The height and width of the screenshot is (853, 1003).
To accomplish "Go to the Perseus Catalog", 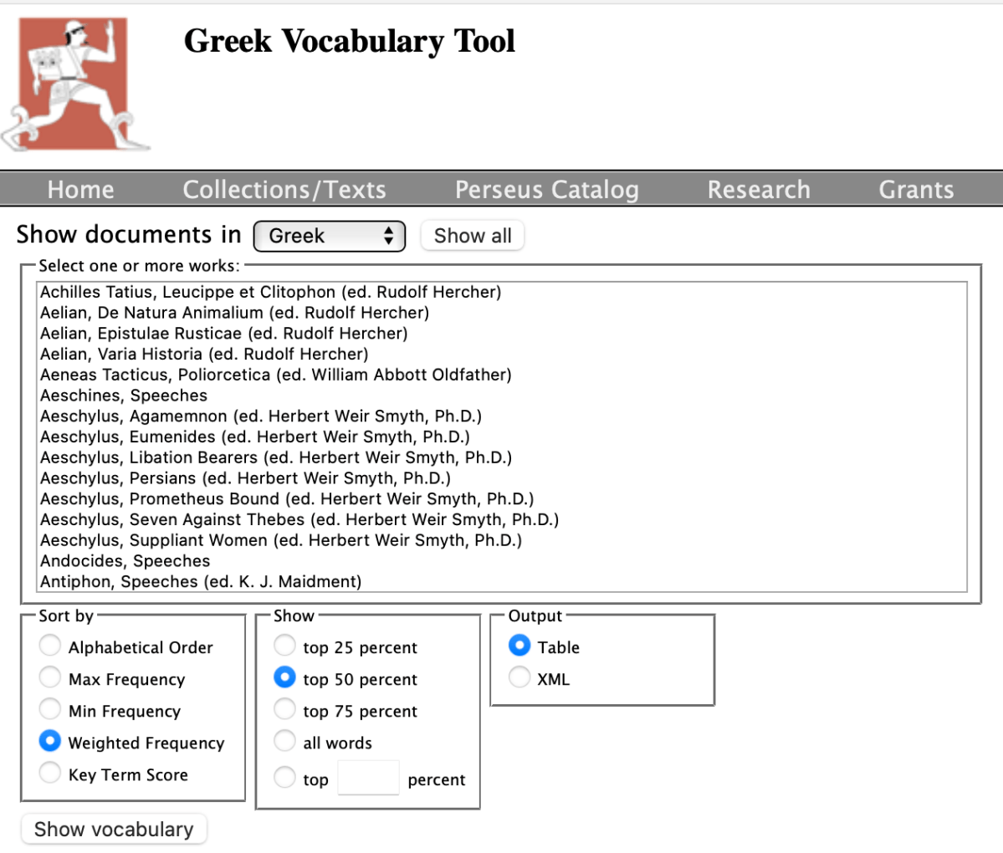I will [x=546, y=189].
